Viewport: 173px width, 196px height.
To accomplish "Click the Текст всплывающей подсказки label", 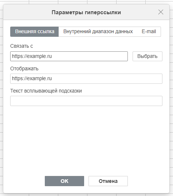I will (x=46, y=91).
